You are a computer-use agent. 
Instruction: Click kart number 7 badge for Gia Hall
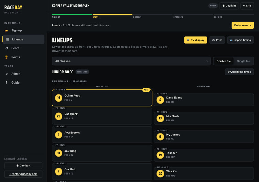(x=59, y=171)
